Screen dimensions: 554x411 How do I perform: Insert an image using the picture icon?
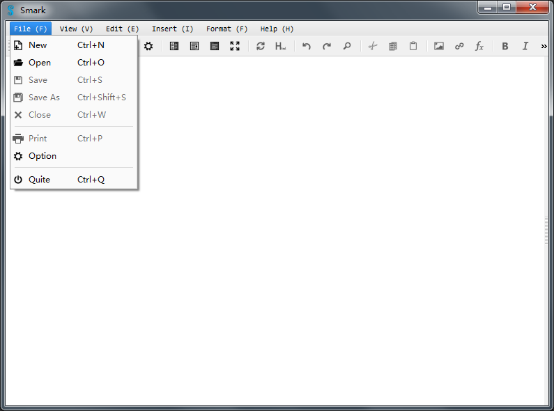click(439, 46)
